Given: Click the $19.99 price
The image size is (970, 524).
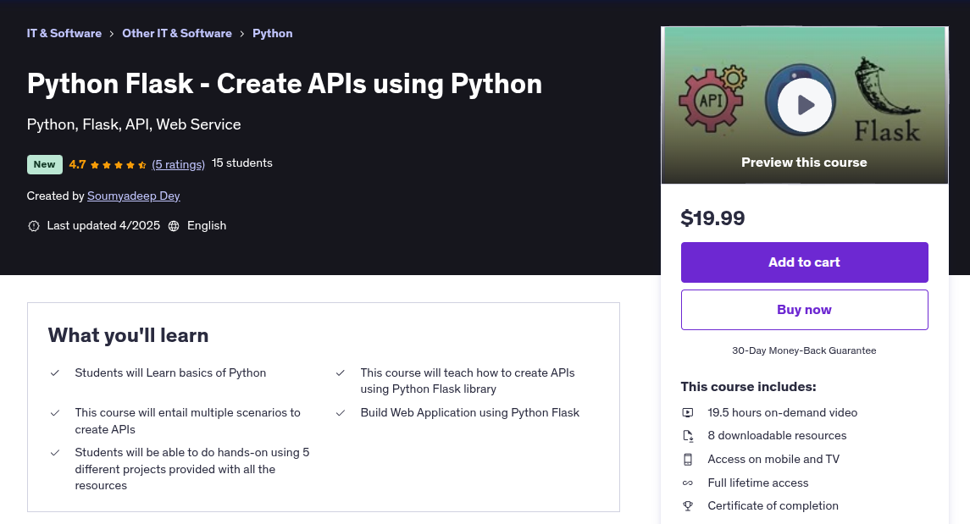Looking at the screenshot, I should (712, 218).
